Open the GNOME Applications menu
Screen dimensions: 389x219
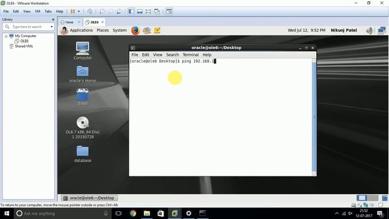click(x=81, y=30)
